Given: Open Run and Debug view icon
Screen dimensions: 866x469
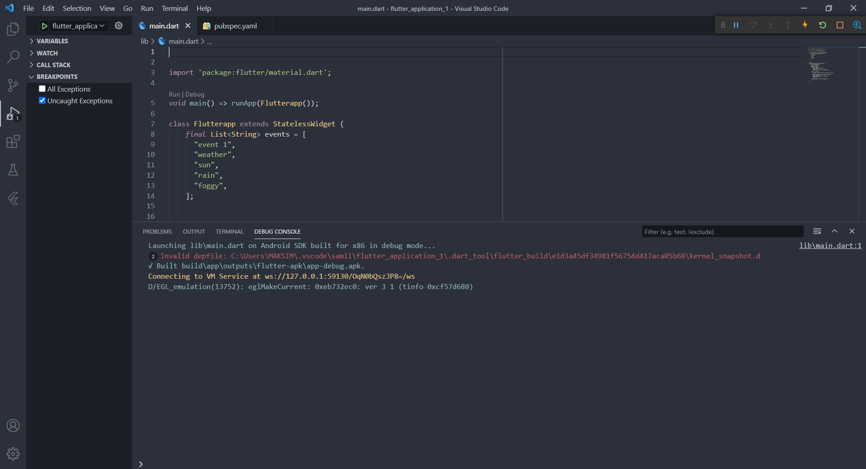Looking at the screenshot, I should pyautogui.click(x=13, y=114).
